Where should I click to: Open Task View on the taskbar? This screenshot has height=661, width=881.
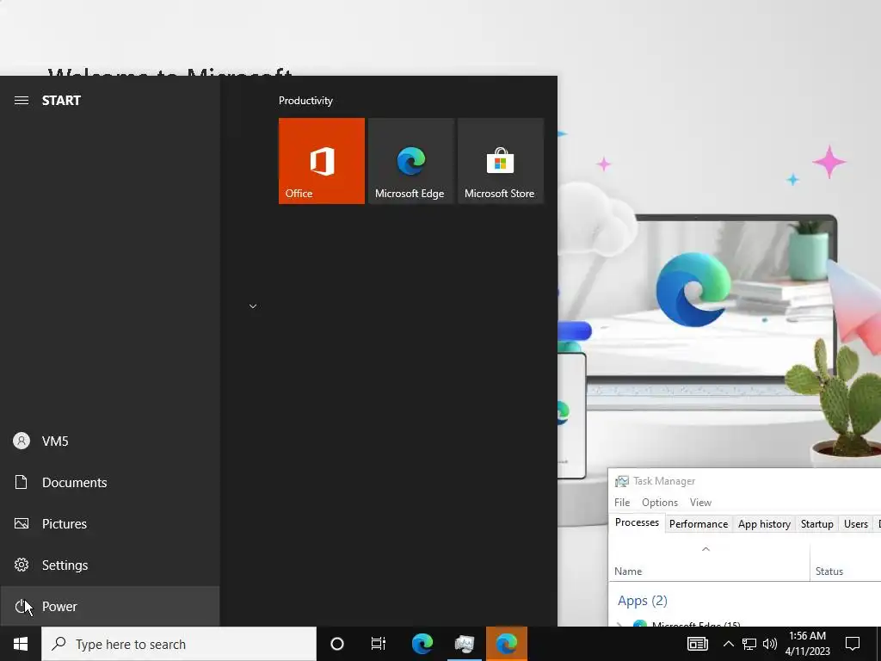[x=379, y=644]
